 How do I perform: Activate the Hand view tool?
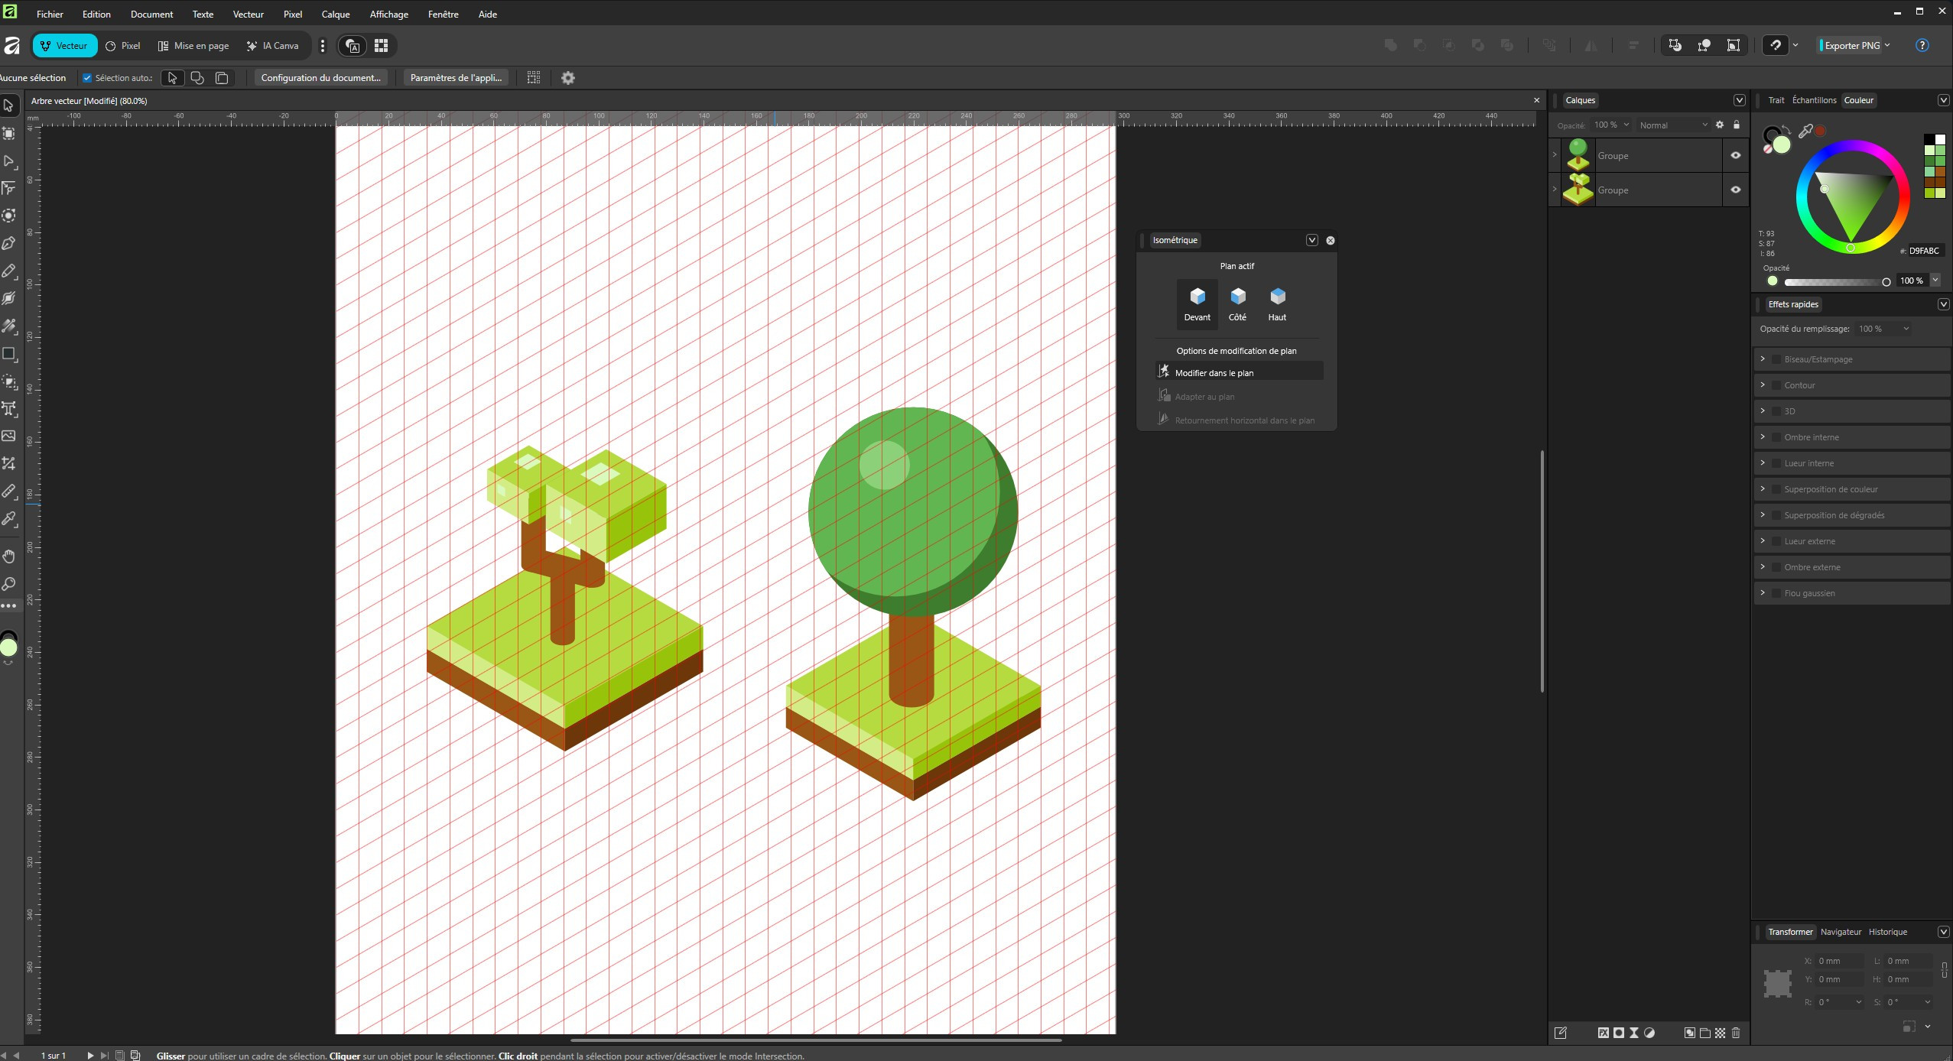pos(9,556)
